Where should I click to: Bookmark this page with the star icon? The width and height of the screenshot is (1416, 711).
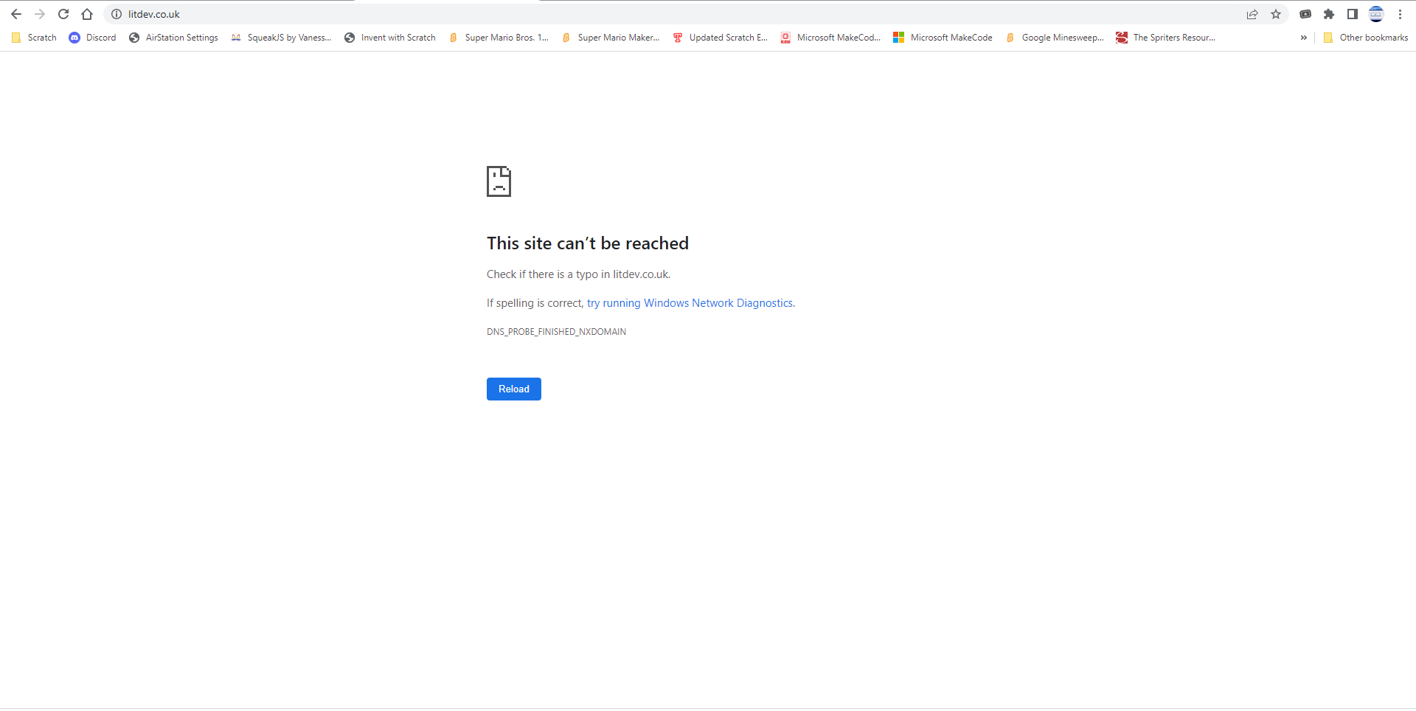1277,14
